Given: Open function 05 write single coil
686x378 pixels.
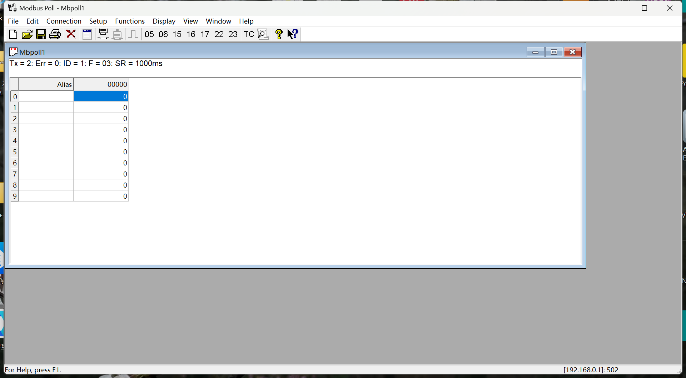Looking at the screenshot, I should pos(149,34).
